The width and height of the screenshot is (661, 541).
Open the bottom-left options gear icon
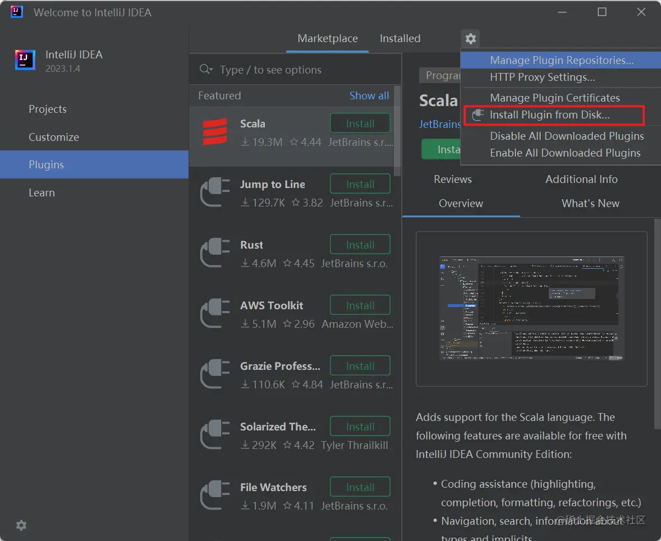[x=21, y=525]
